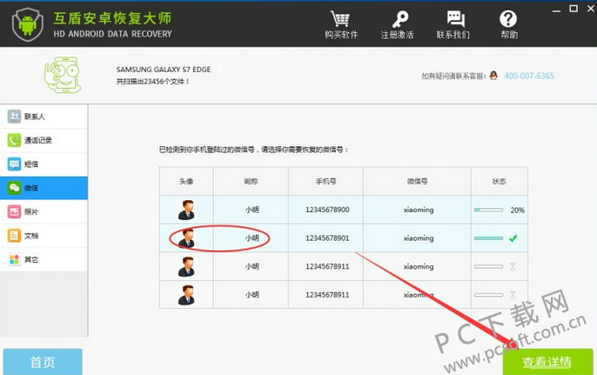This screenshot has height=375, width=597.
Task: Click the 20% status text
Action: point(518,211)
